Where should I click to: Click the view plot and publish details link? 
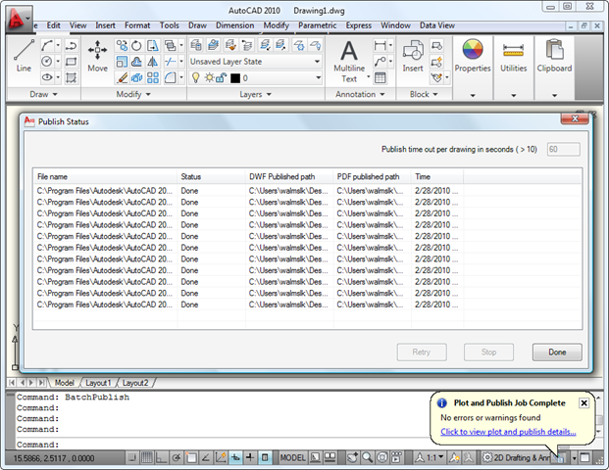click(508, 431)
